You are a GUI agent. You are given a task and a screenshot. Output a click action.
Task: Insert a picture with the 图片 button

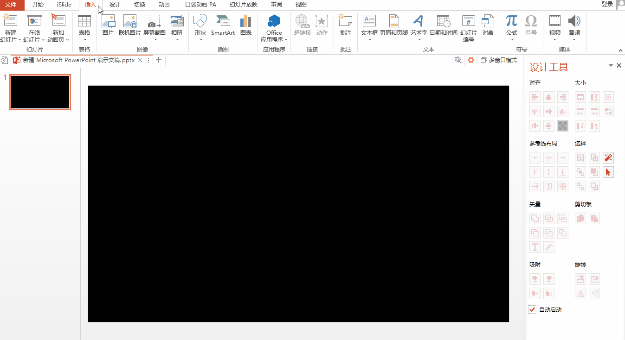108,25
